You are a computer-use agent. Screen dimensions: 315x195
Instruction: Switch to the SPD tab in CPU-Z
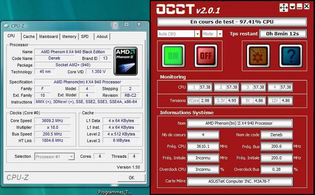84,36
